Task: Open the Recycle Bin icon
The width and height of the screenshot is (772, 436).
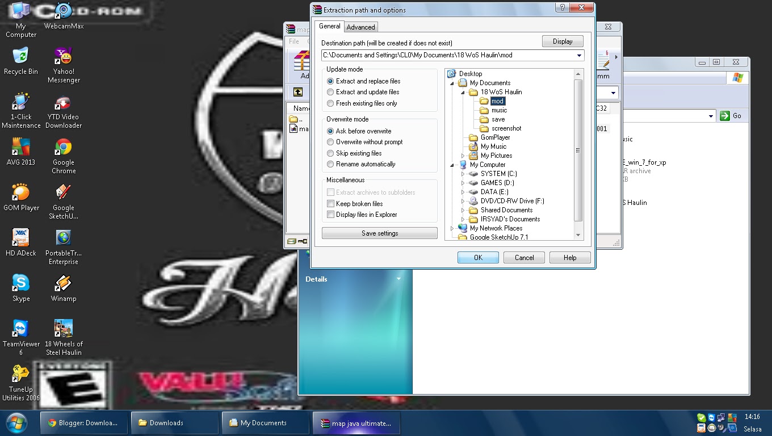Action: coord(21,61)
